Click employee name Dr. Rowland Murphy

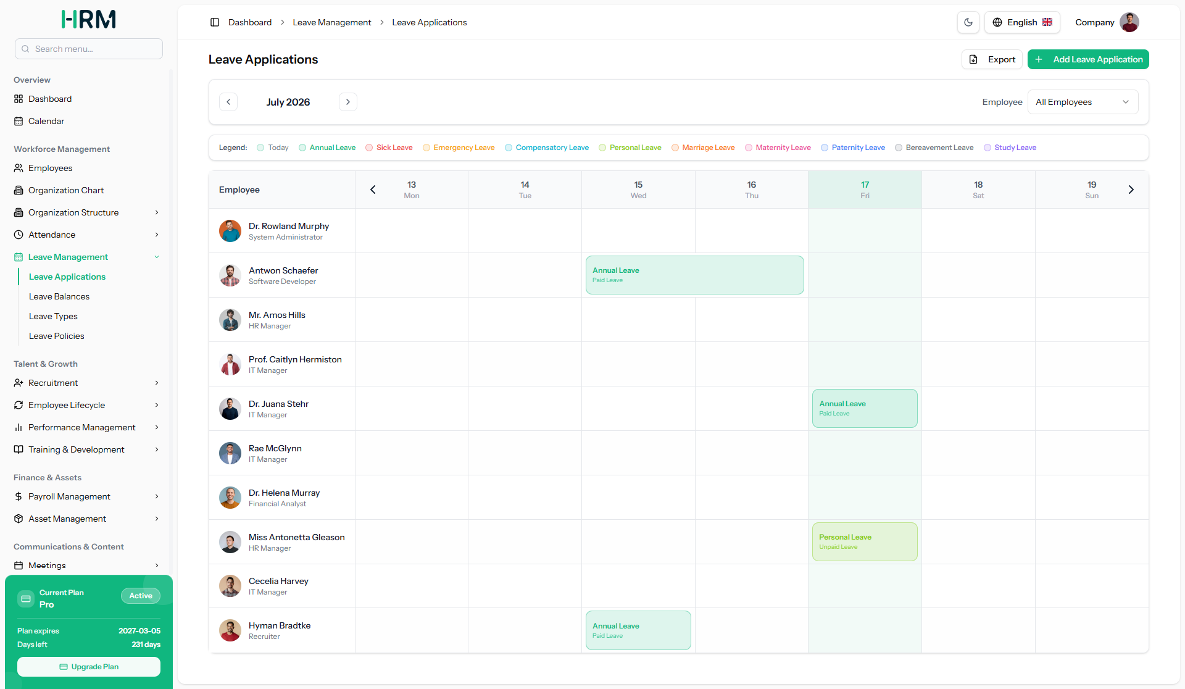(x=289, y=226)
